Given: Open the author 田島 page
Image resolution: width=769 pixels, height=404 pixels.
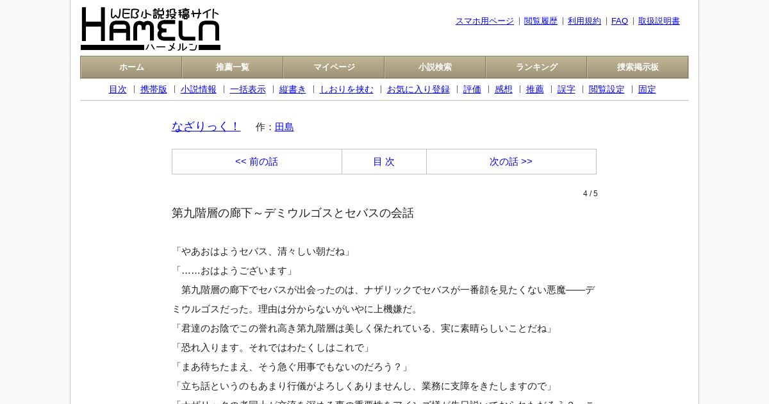Looking at the screenshot, I should pyautogui.click(x=285, y=127).
